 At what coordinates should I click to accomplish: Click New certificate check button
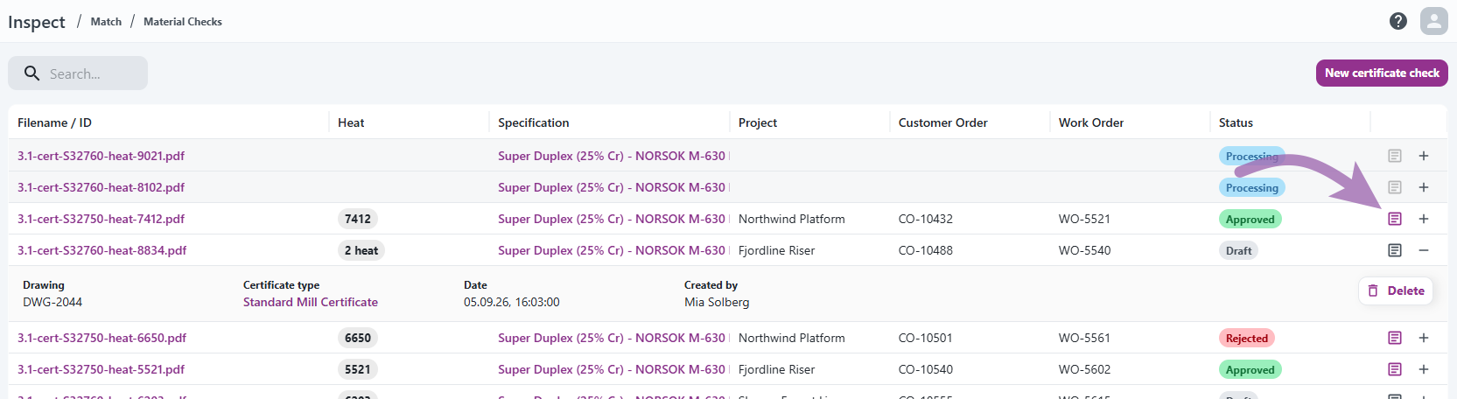[x=1382, y=73]
